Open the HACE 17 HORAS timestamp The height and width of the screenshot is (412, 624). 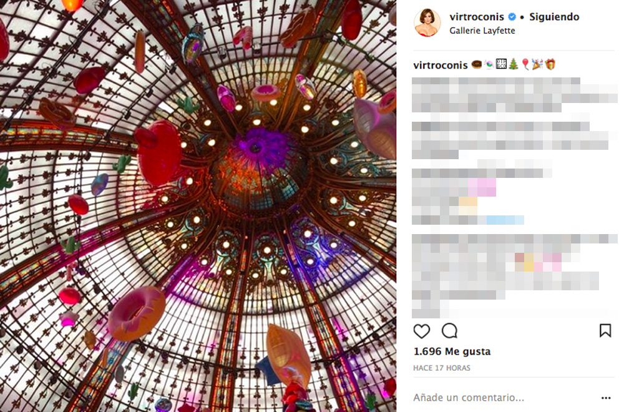(x=442, y=368)
